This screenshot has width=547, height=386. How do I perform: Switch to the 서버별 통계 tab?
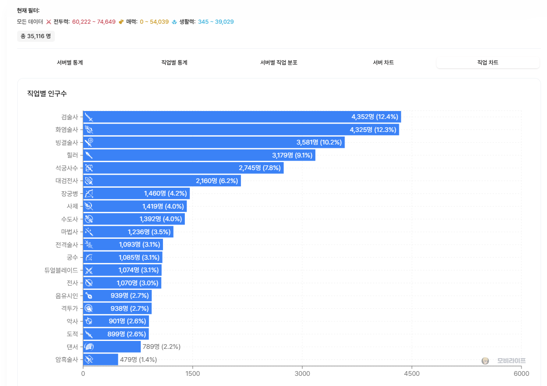[70, 63]
